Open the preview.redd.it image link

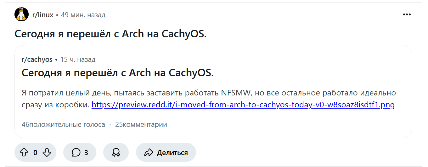click(x=243, y=105)
